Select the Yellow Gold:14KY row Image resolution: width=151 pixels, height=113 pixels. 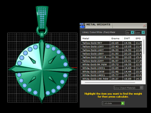[111, 50]
